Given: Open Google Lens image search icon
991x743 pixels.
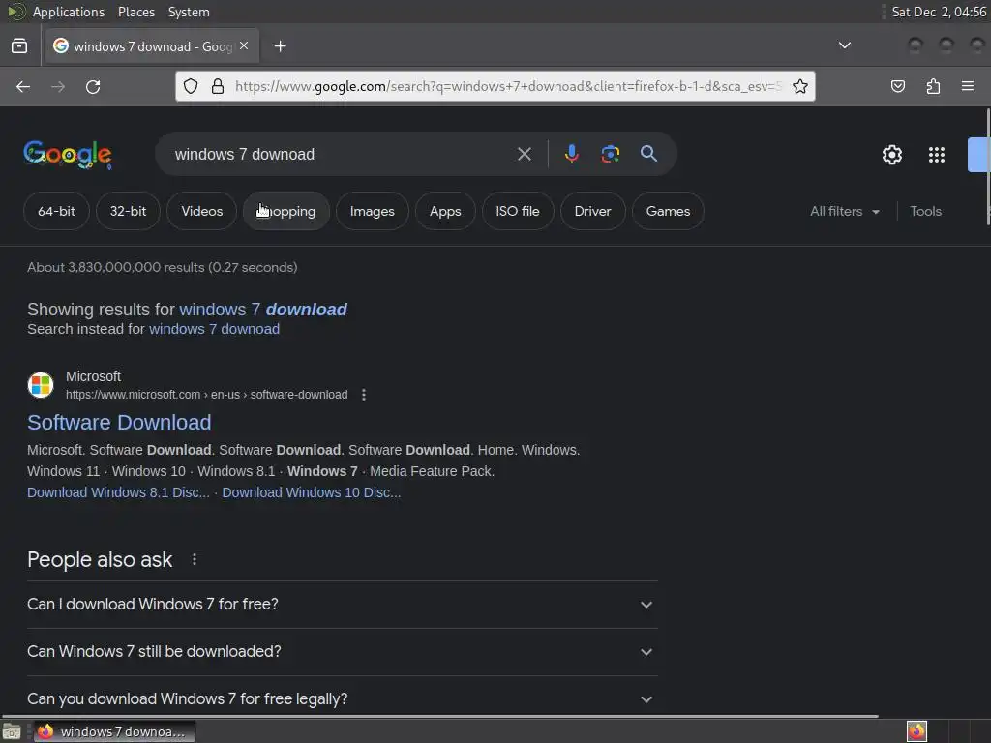Looking at the screenshot, I should click(x=610, y=154).
